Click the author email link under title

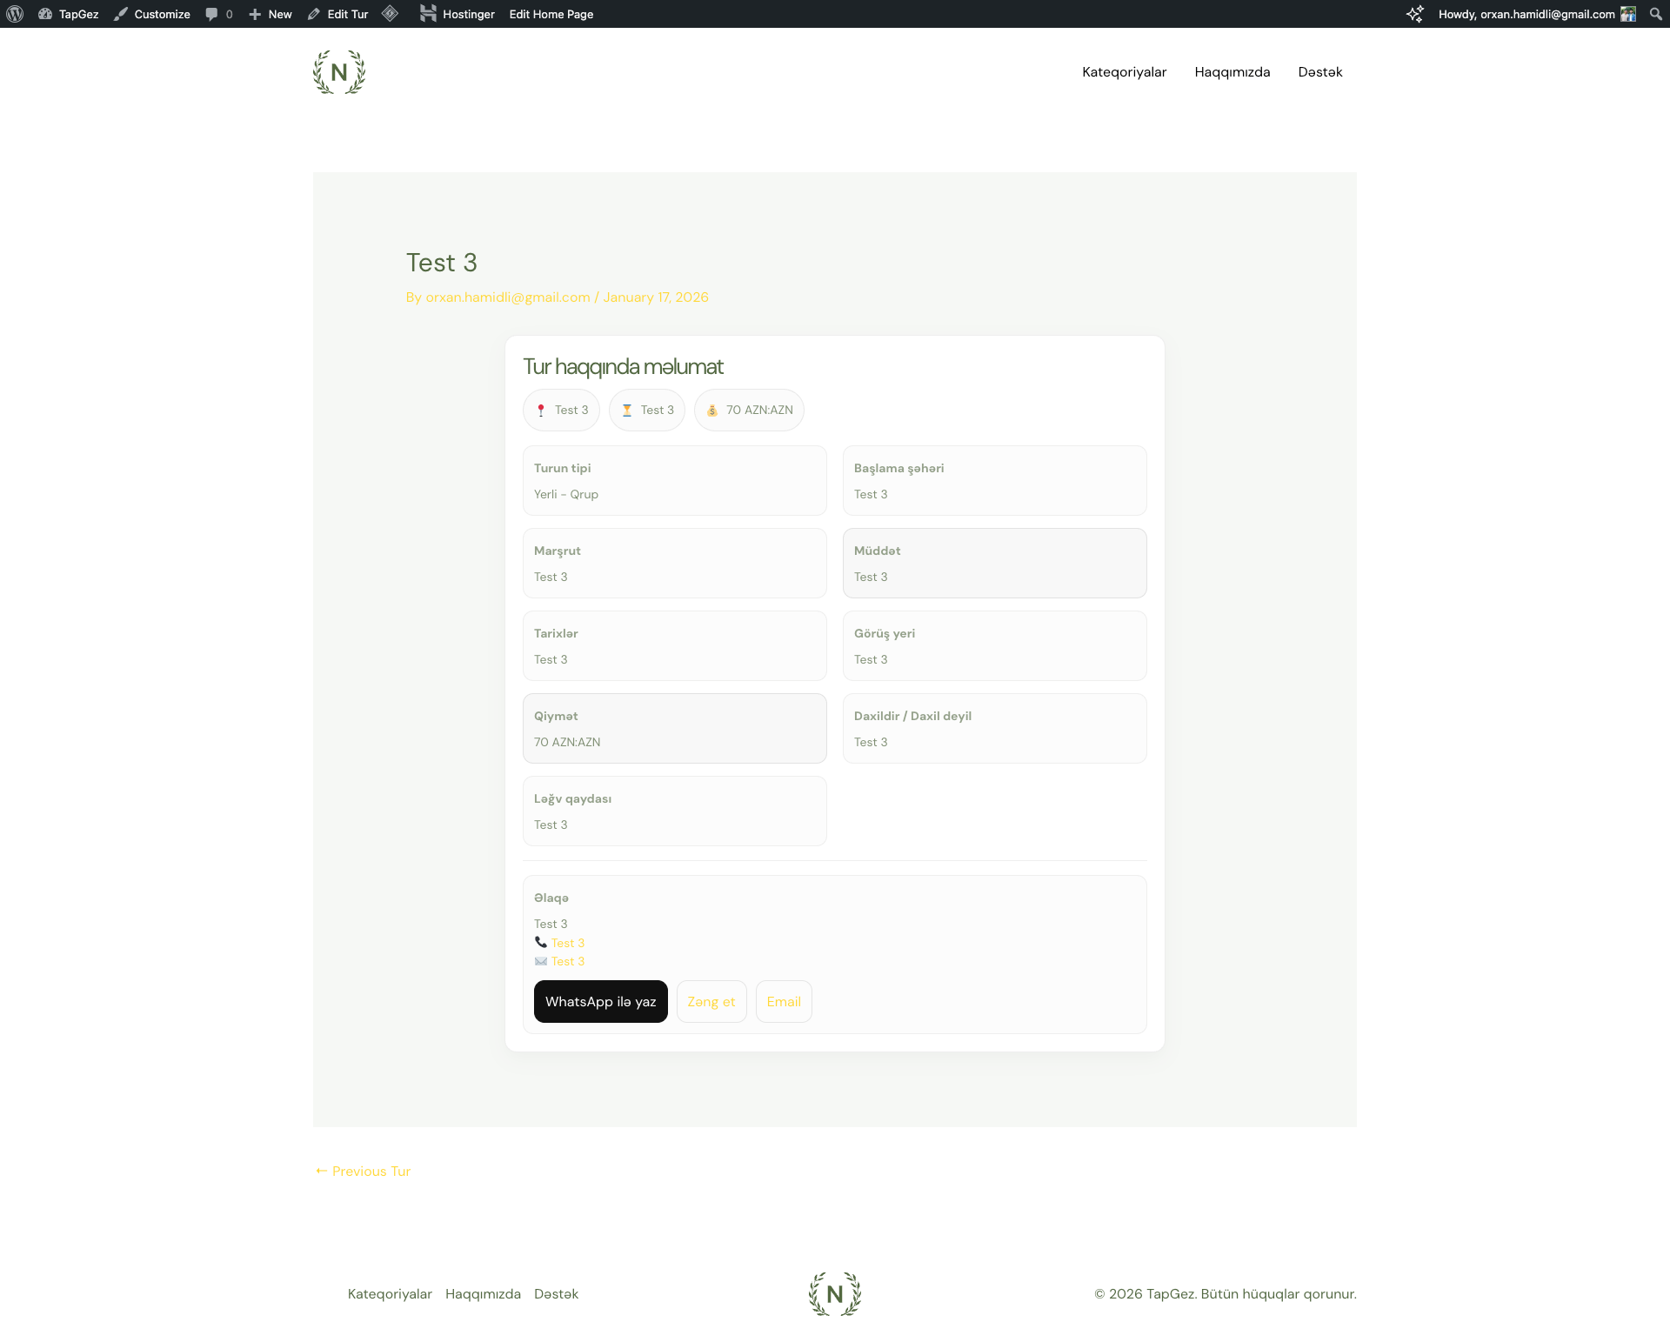(508, 297)
